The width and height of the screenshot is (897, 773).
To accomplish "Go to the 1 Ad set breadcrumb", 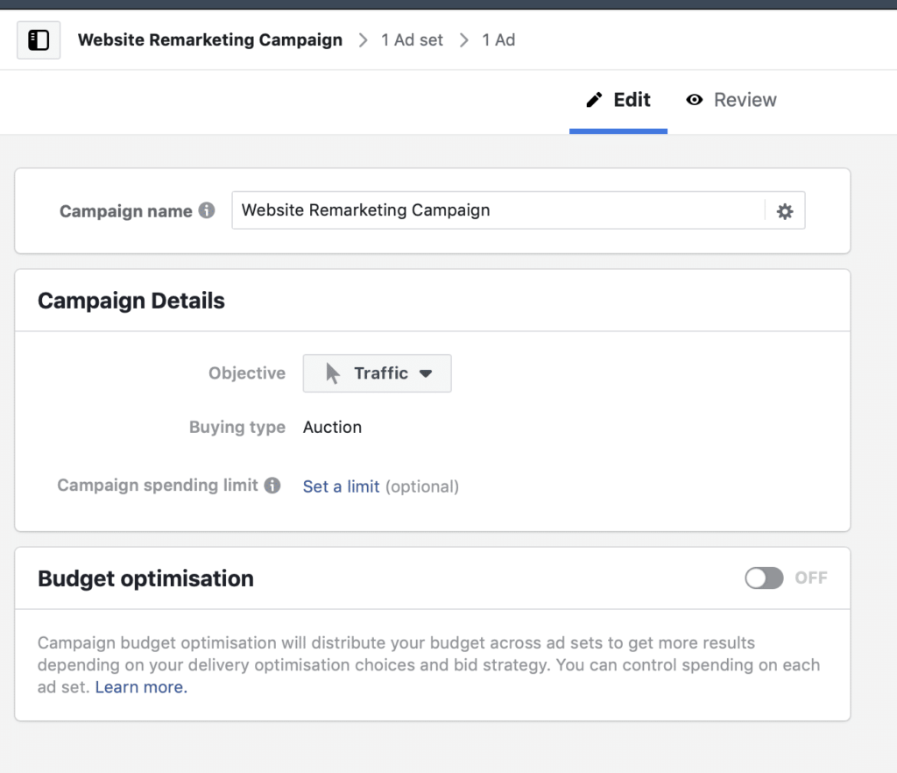I will point(412,40).
